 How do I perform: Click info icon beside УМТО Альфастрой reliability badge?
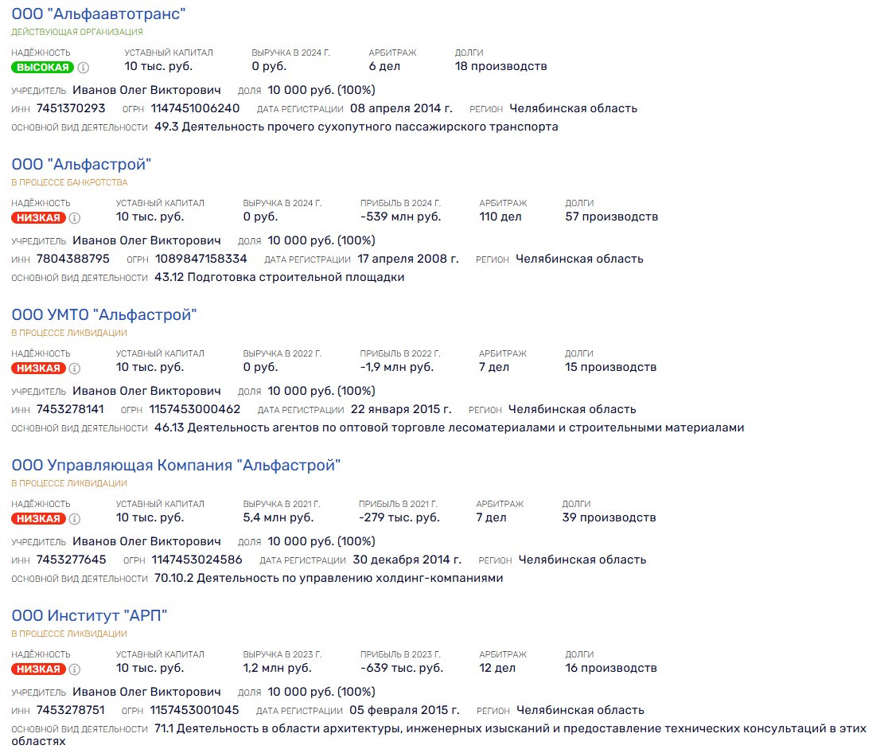(75, 369)
